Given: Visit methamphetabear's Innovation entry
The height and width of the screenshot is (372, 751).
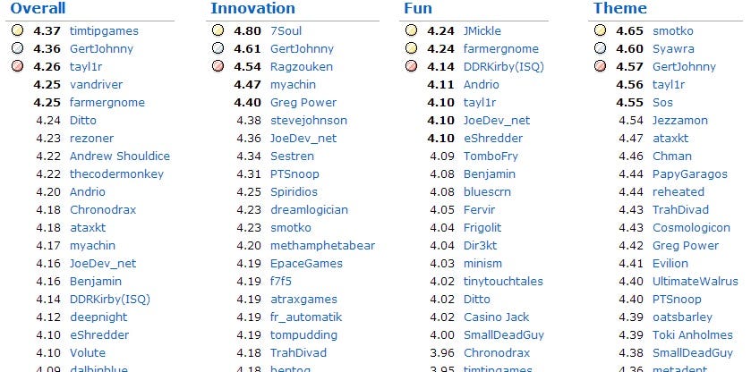Looking at the screenshot, I should tap(322, 246).
